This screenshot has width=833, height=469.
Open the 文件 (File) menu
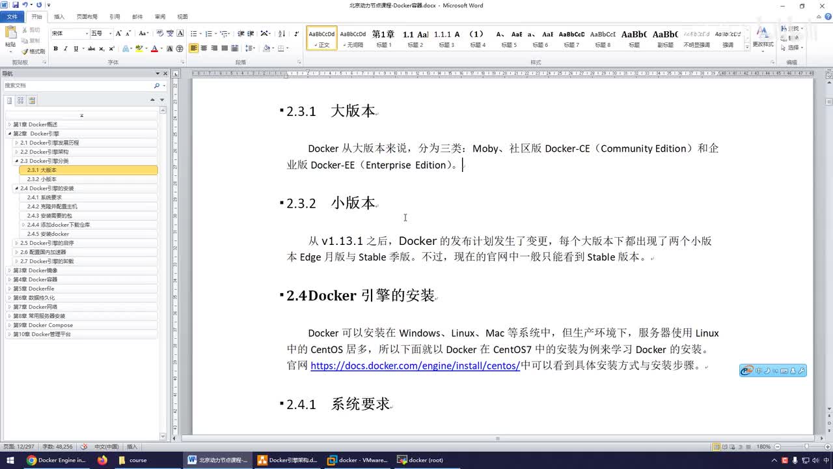[12, 16]
